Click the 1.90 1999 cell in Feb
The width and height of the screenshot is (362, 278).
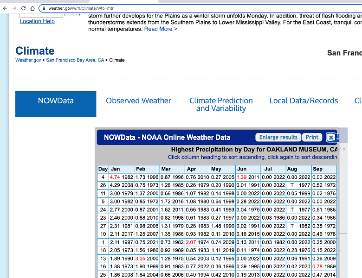pyautogui.click(x=147, y=267)
